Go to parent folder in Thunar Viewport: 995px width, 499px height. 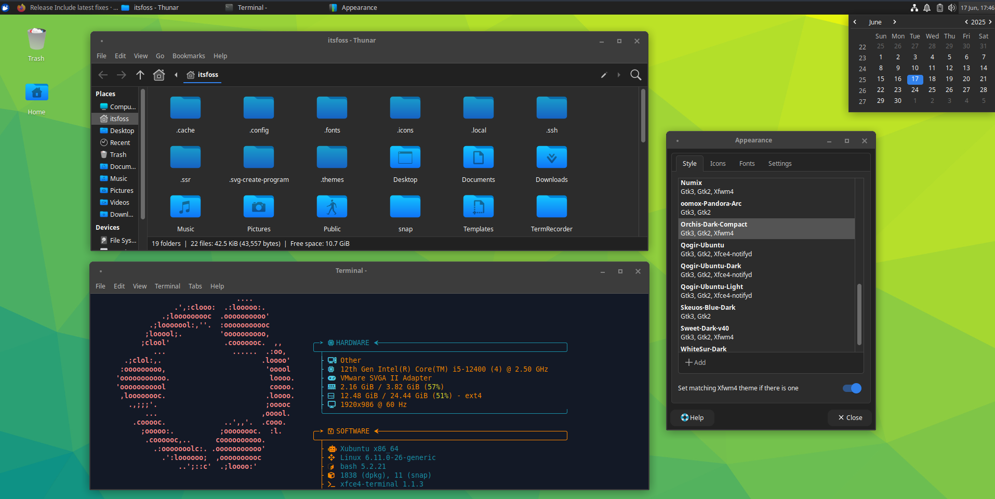pyautogui.click(x=140, y=75)
